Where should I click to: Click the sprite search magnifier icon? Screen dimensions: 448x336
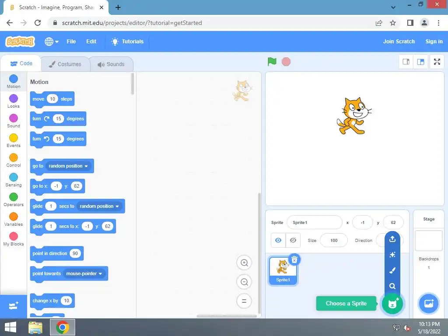(392, 286)
